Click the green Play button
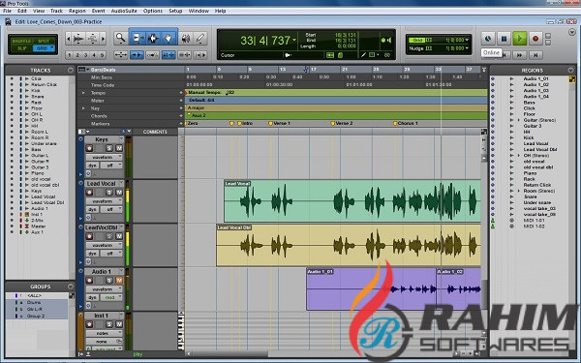 pyautogui.click(x=519, y=39)
